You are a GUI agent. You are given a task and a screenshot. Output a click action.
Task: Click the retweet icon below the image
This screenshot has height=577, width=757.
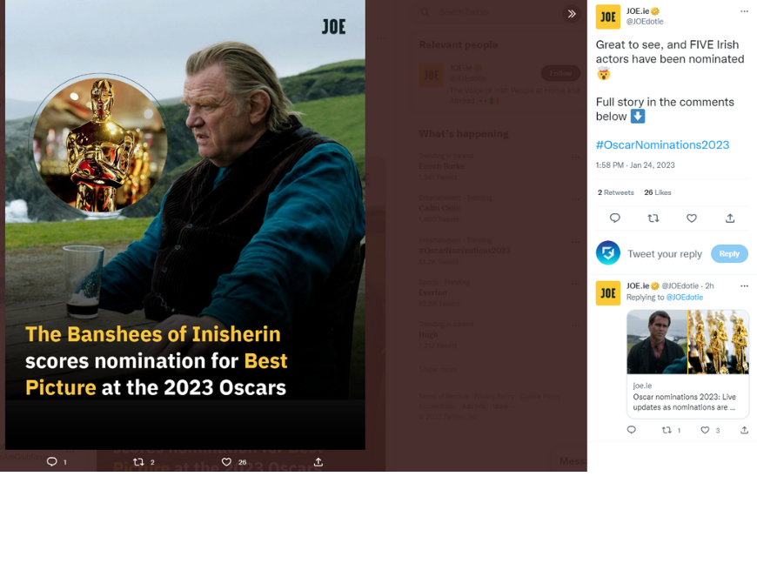pos(138,462)
